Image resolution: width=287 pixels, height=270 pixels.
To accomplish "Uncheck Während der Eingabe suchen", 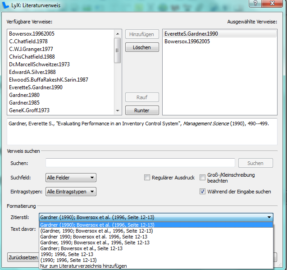I will click(x=202, y=192).
